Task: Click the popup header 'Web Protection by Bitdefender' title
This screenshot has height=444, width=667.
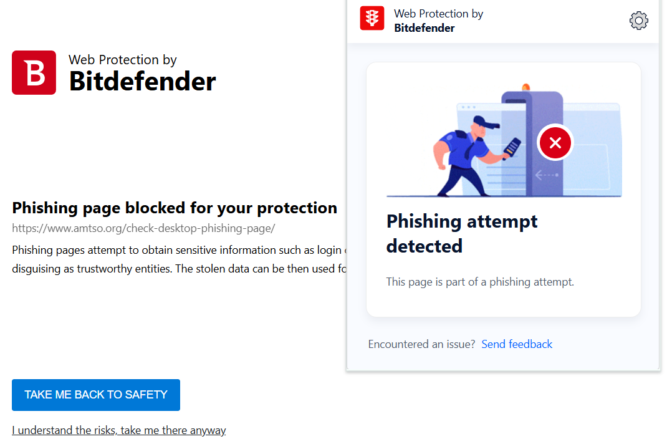Action: point(438,21)
